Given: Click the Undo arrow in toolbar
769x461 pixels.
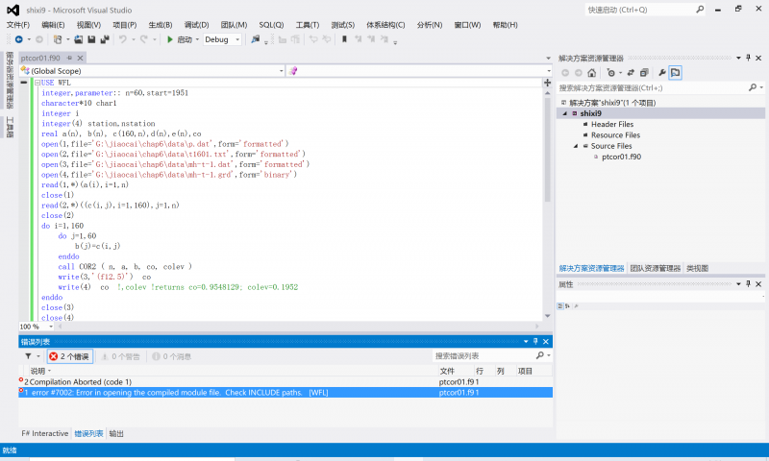Looking at the screenshot, I should tap(123, 39).
